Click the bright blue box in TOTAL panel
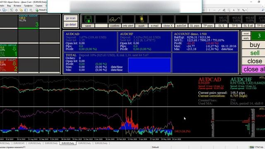Image resolution: width=265 pixels, height=149 pixels. (149, 65)
